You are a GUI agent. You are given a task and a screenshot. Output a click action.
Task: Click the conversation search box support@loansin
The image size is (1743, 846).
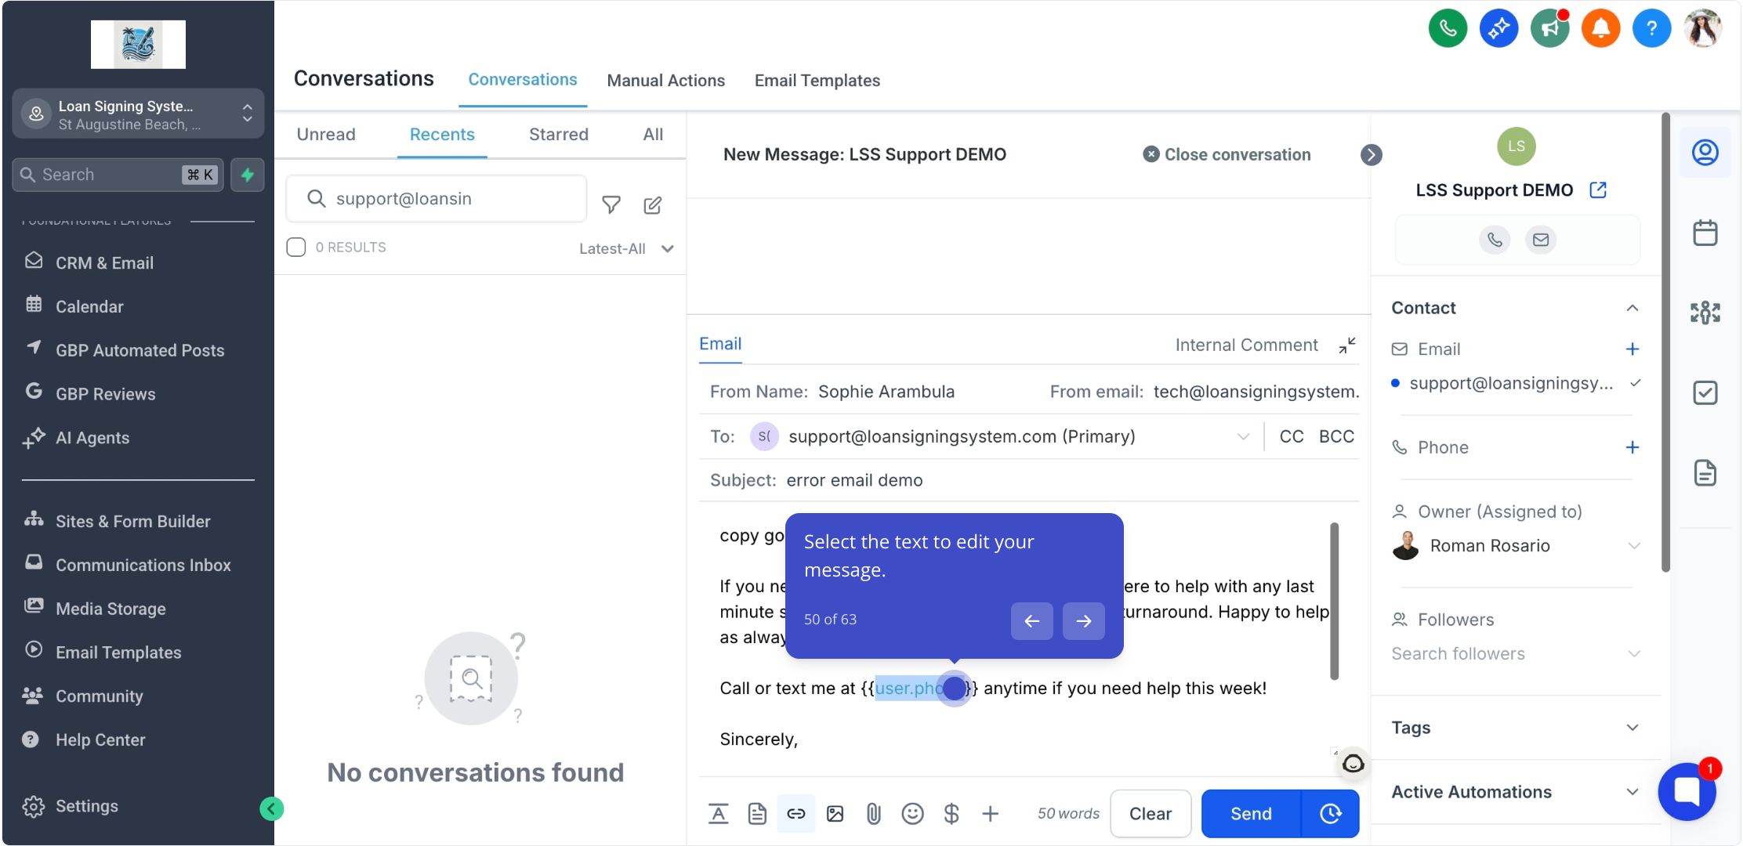point(437,199)
